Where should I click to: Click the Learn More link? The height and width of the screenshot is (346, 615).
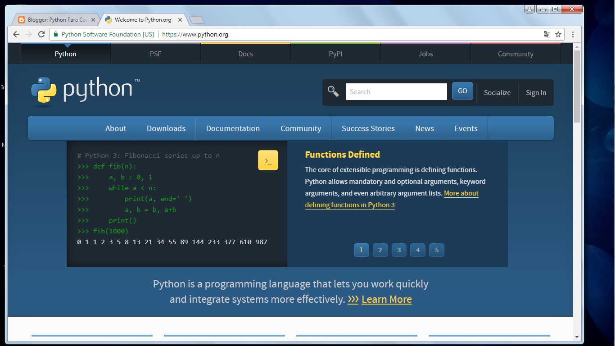tap(386, 299)
